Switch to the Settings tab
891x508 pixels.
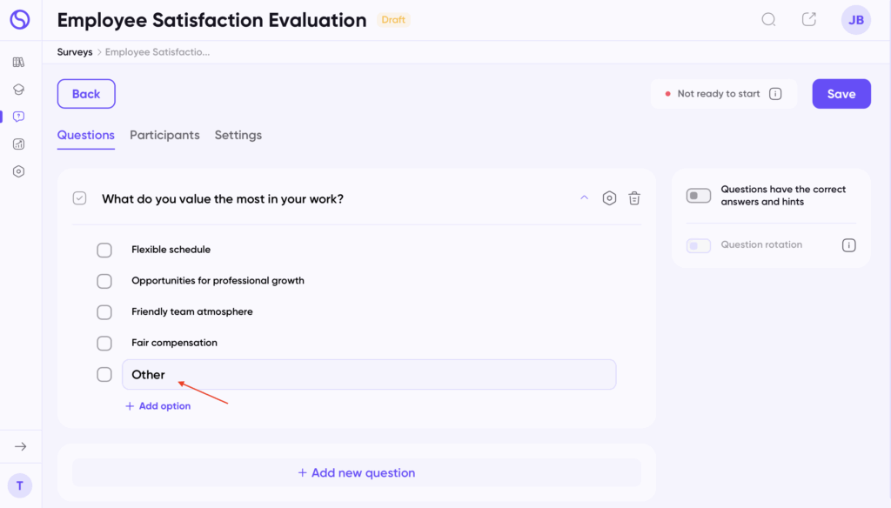click(x=238, y=135)
